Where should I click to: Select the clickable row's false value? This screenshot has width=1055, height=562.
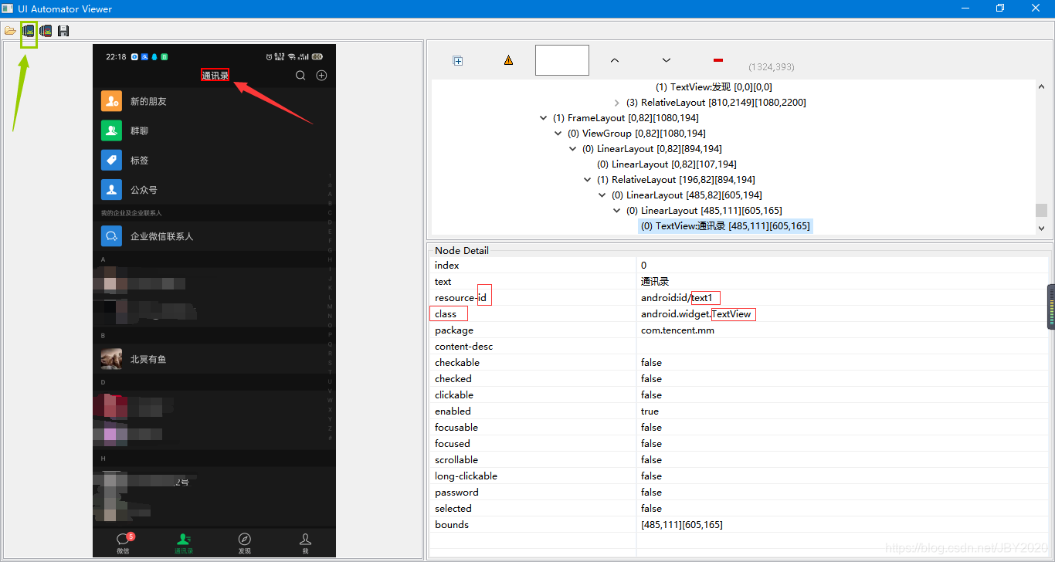(651, 395)
